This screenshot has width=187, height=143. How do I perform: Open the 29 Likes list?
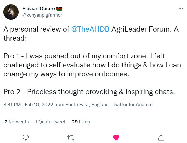click(81, 122)
